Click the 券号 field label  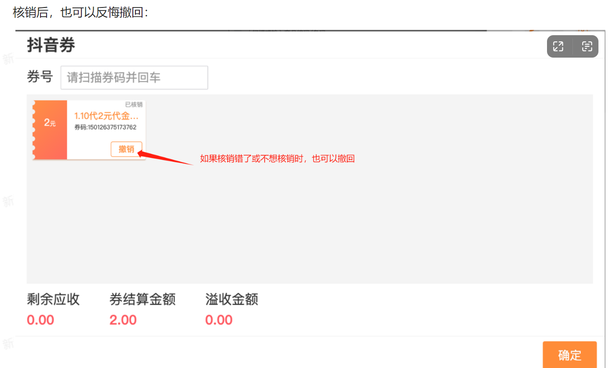[x=40, y=77]
